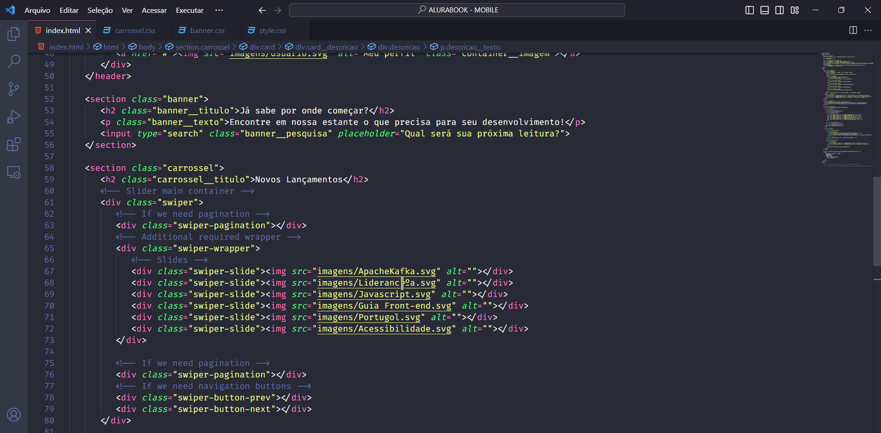Viewport: 881px width, 433px height.
Task: Open the Arquivo menu
Action: pyautogui.click(x=37, y=10)
